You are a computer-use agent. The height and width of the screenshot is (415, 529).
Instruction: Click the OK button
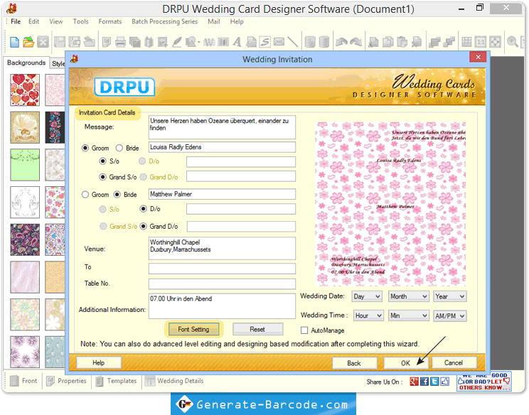pyautogui.click(x=405, y=363)
